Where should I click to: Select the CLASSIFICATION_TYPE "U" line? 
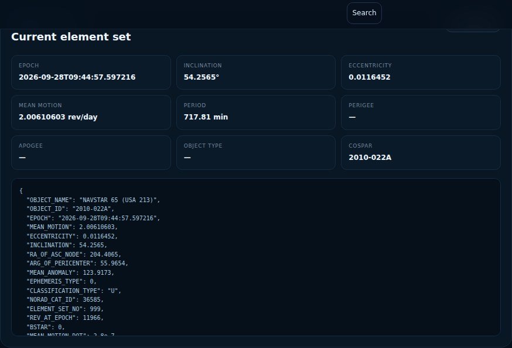pos(74,291)
